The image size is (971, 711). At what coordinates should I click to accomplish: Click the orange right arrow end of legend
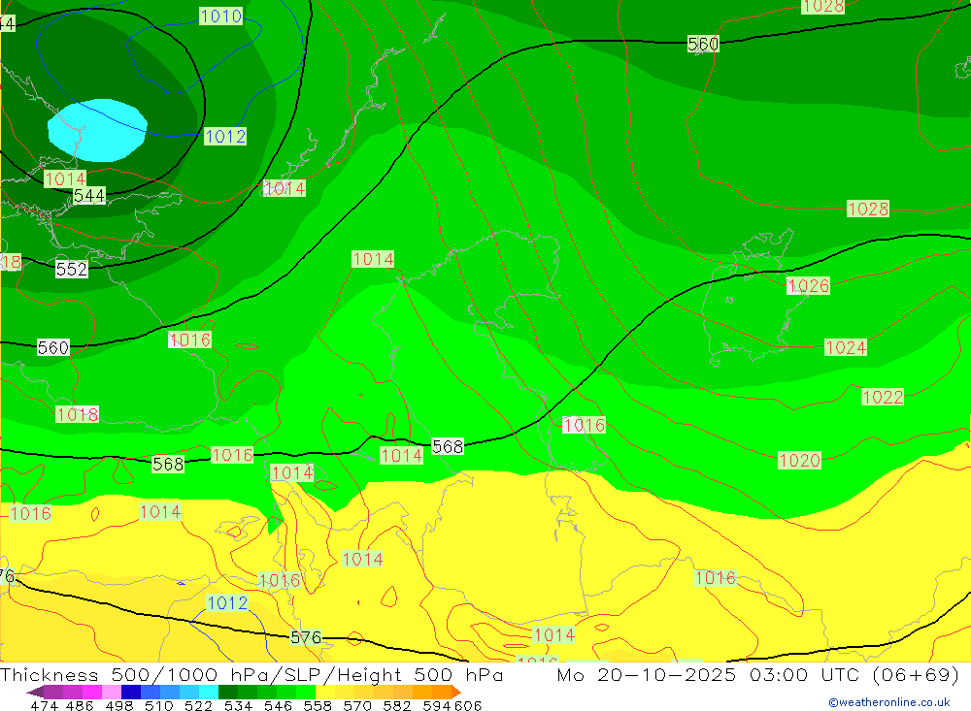point(456,692)
